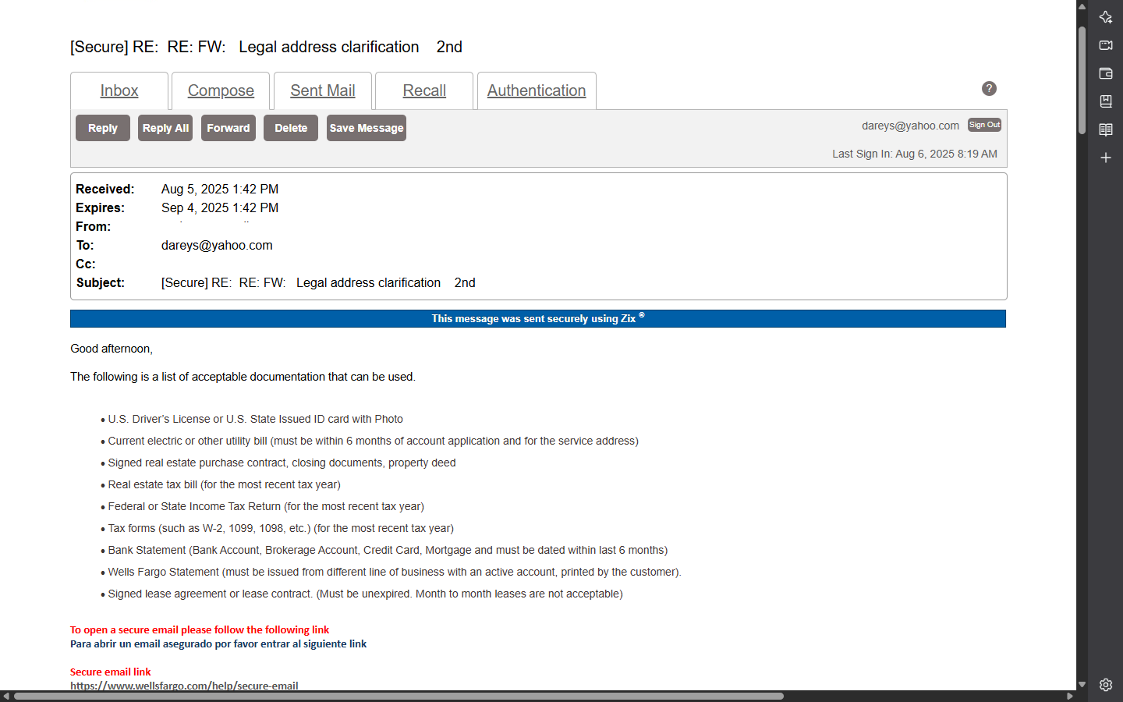
Task: Click the red 'Secure email link' text
Action: click(x=111, y=672)
